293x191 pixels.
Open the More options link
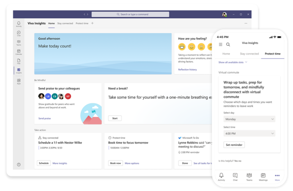click(x=132, y=163)
